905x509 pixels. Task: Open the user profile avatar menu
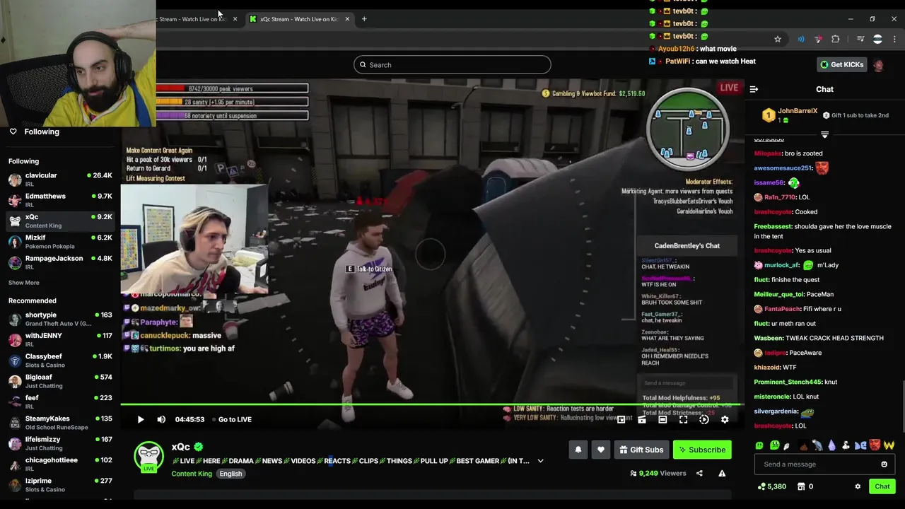click(878, 65)
